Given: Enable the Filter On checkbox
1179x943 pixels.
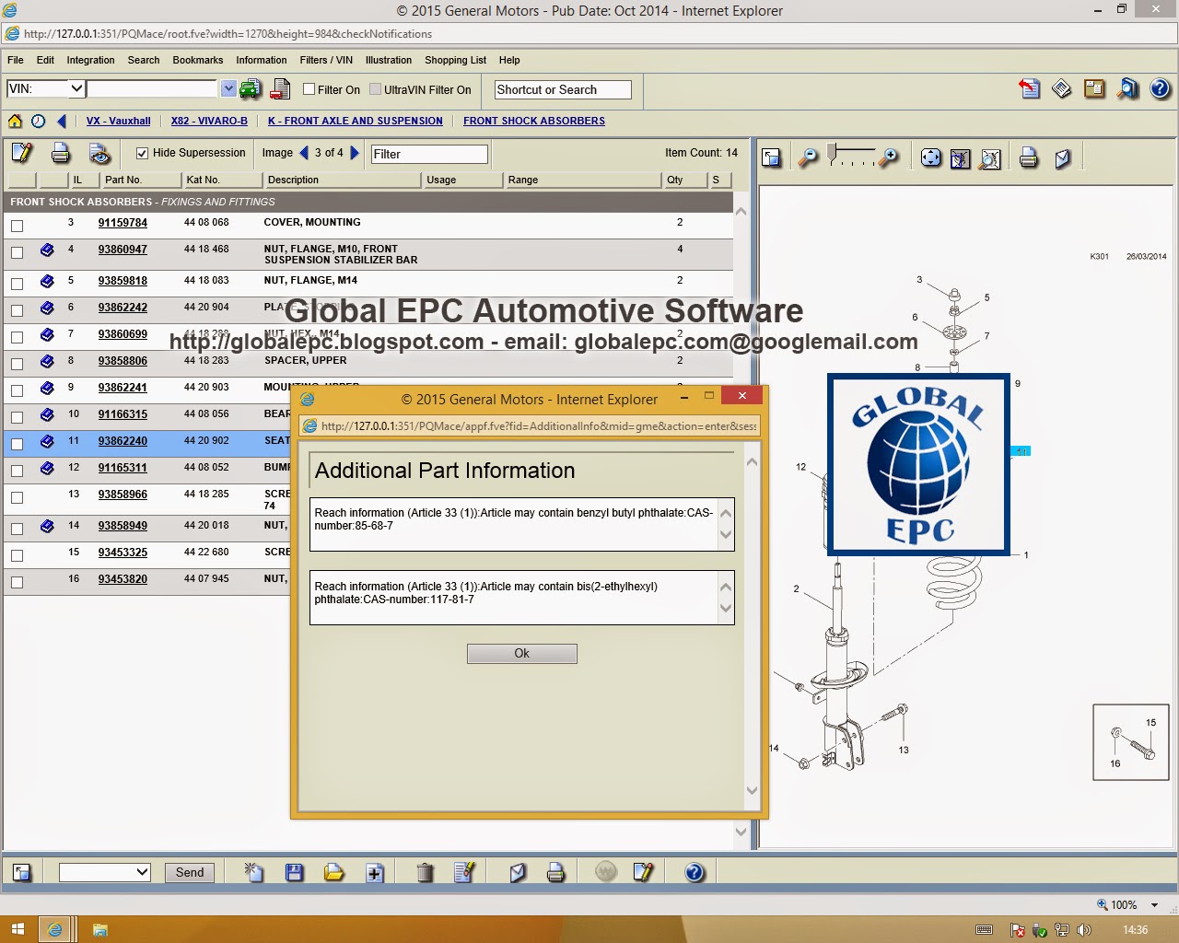Looking at the screenshot, I should (x=309, y=89).
